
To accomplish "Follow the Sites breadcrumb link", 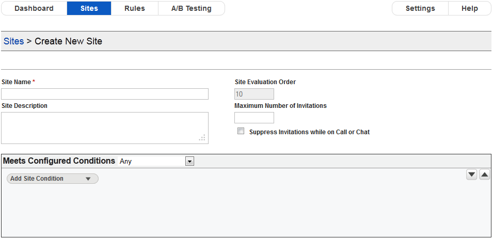I will [14, 41].
